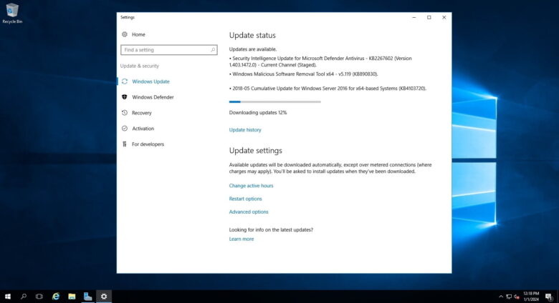Open the Recovery settings page
Viewport: 559px width, 303px height.
141,113
